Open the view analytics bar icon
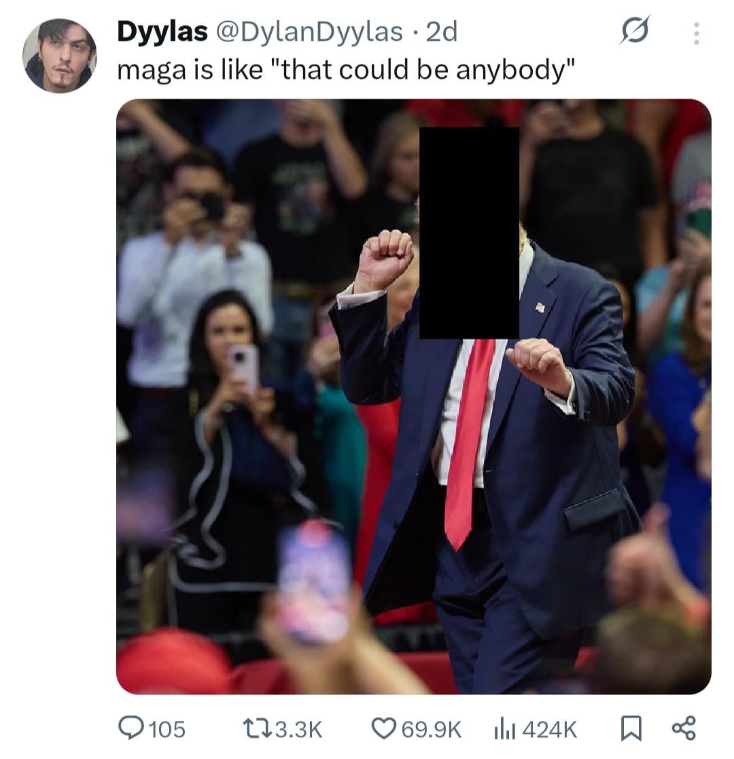Screen dimensions: 734x759 point(504,730)
